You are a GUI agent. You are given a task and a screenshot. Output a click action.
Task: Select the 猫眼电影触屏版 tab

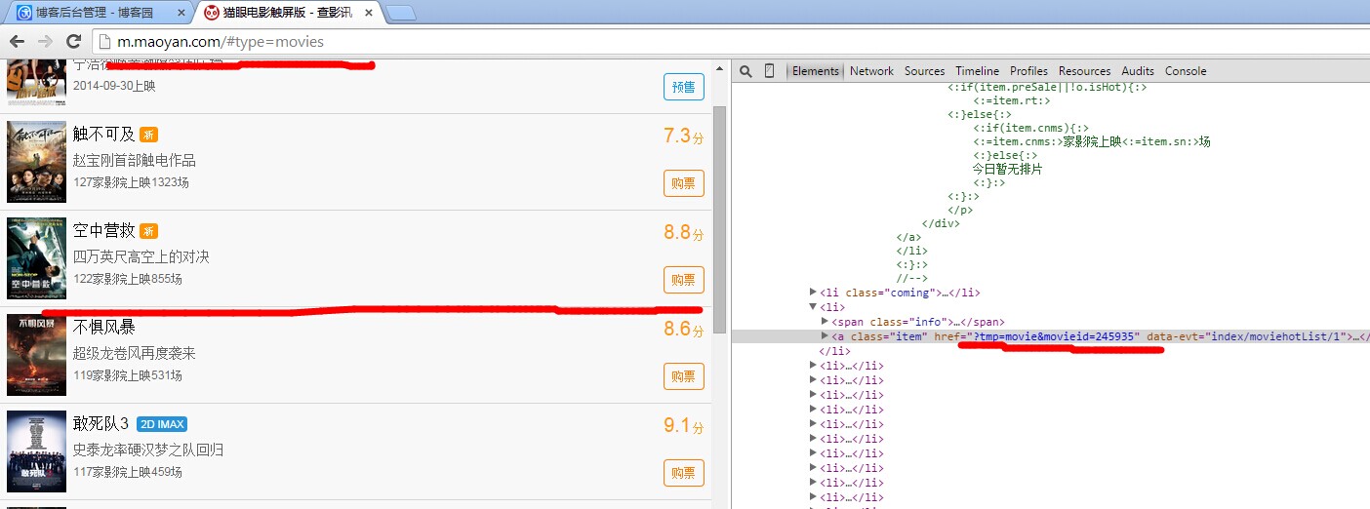[288, 13]
